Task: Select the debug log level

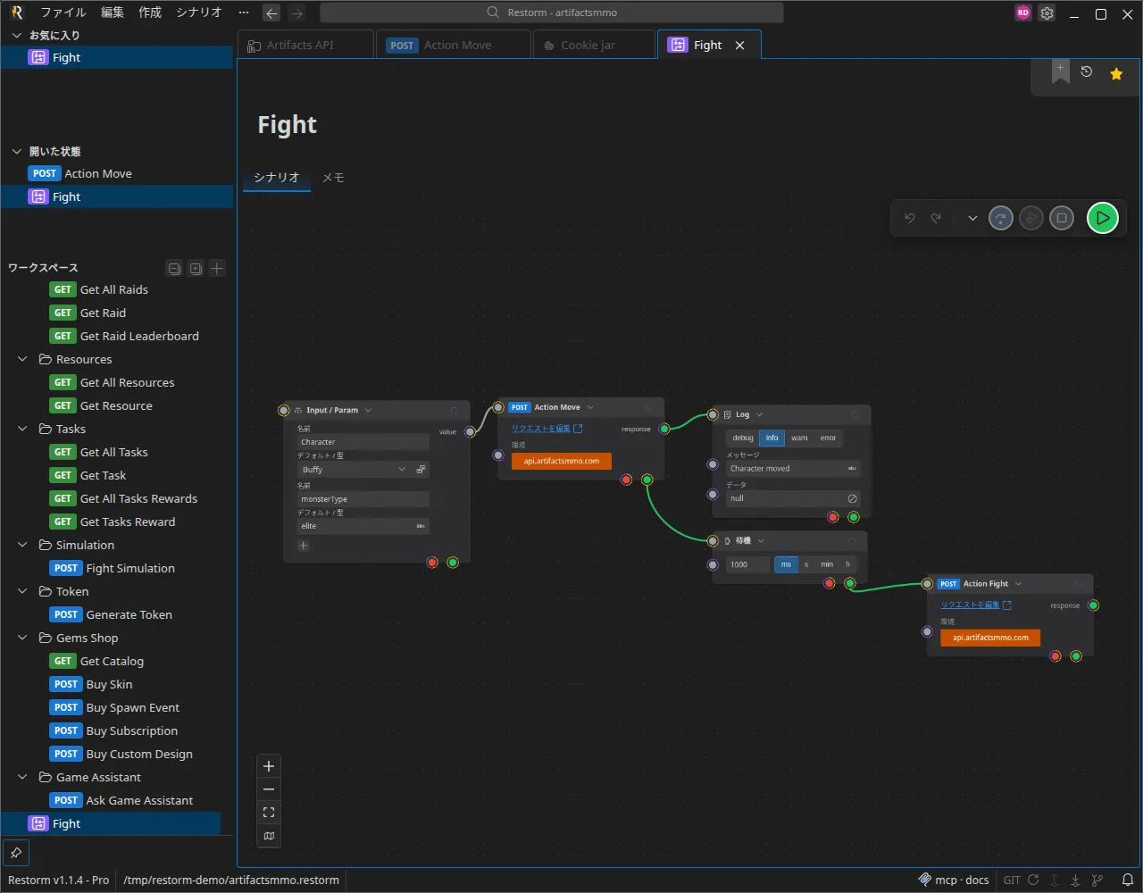Action: [x=743, y=438]
